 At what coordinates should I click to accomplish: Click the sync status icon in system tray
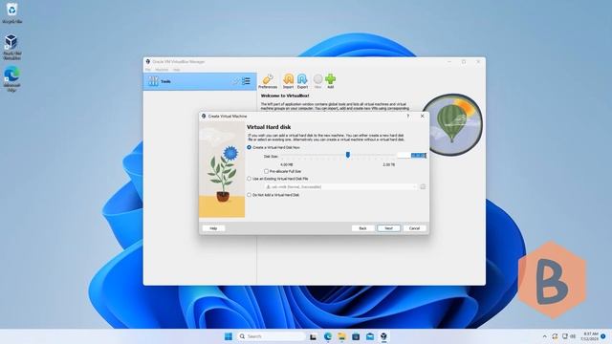[x=555, y=336]
